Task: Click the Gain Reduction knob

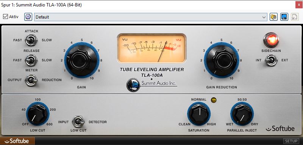Action: [x=222, y=60]
